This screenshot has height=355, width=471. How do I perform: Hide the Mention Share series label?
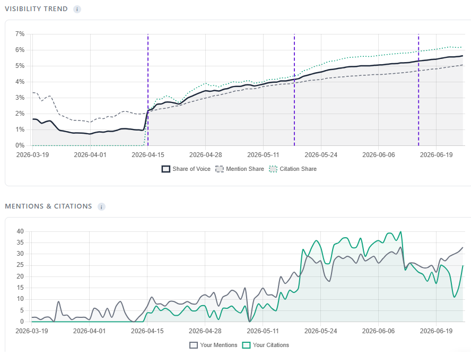(245, 169)
